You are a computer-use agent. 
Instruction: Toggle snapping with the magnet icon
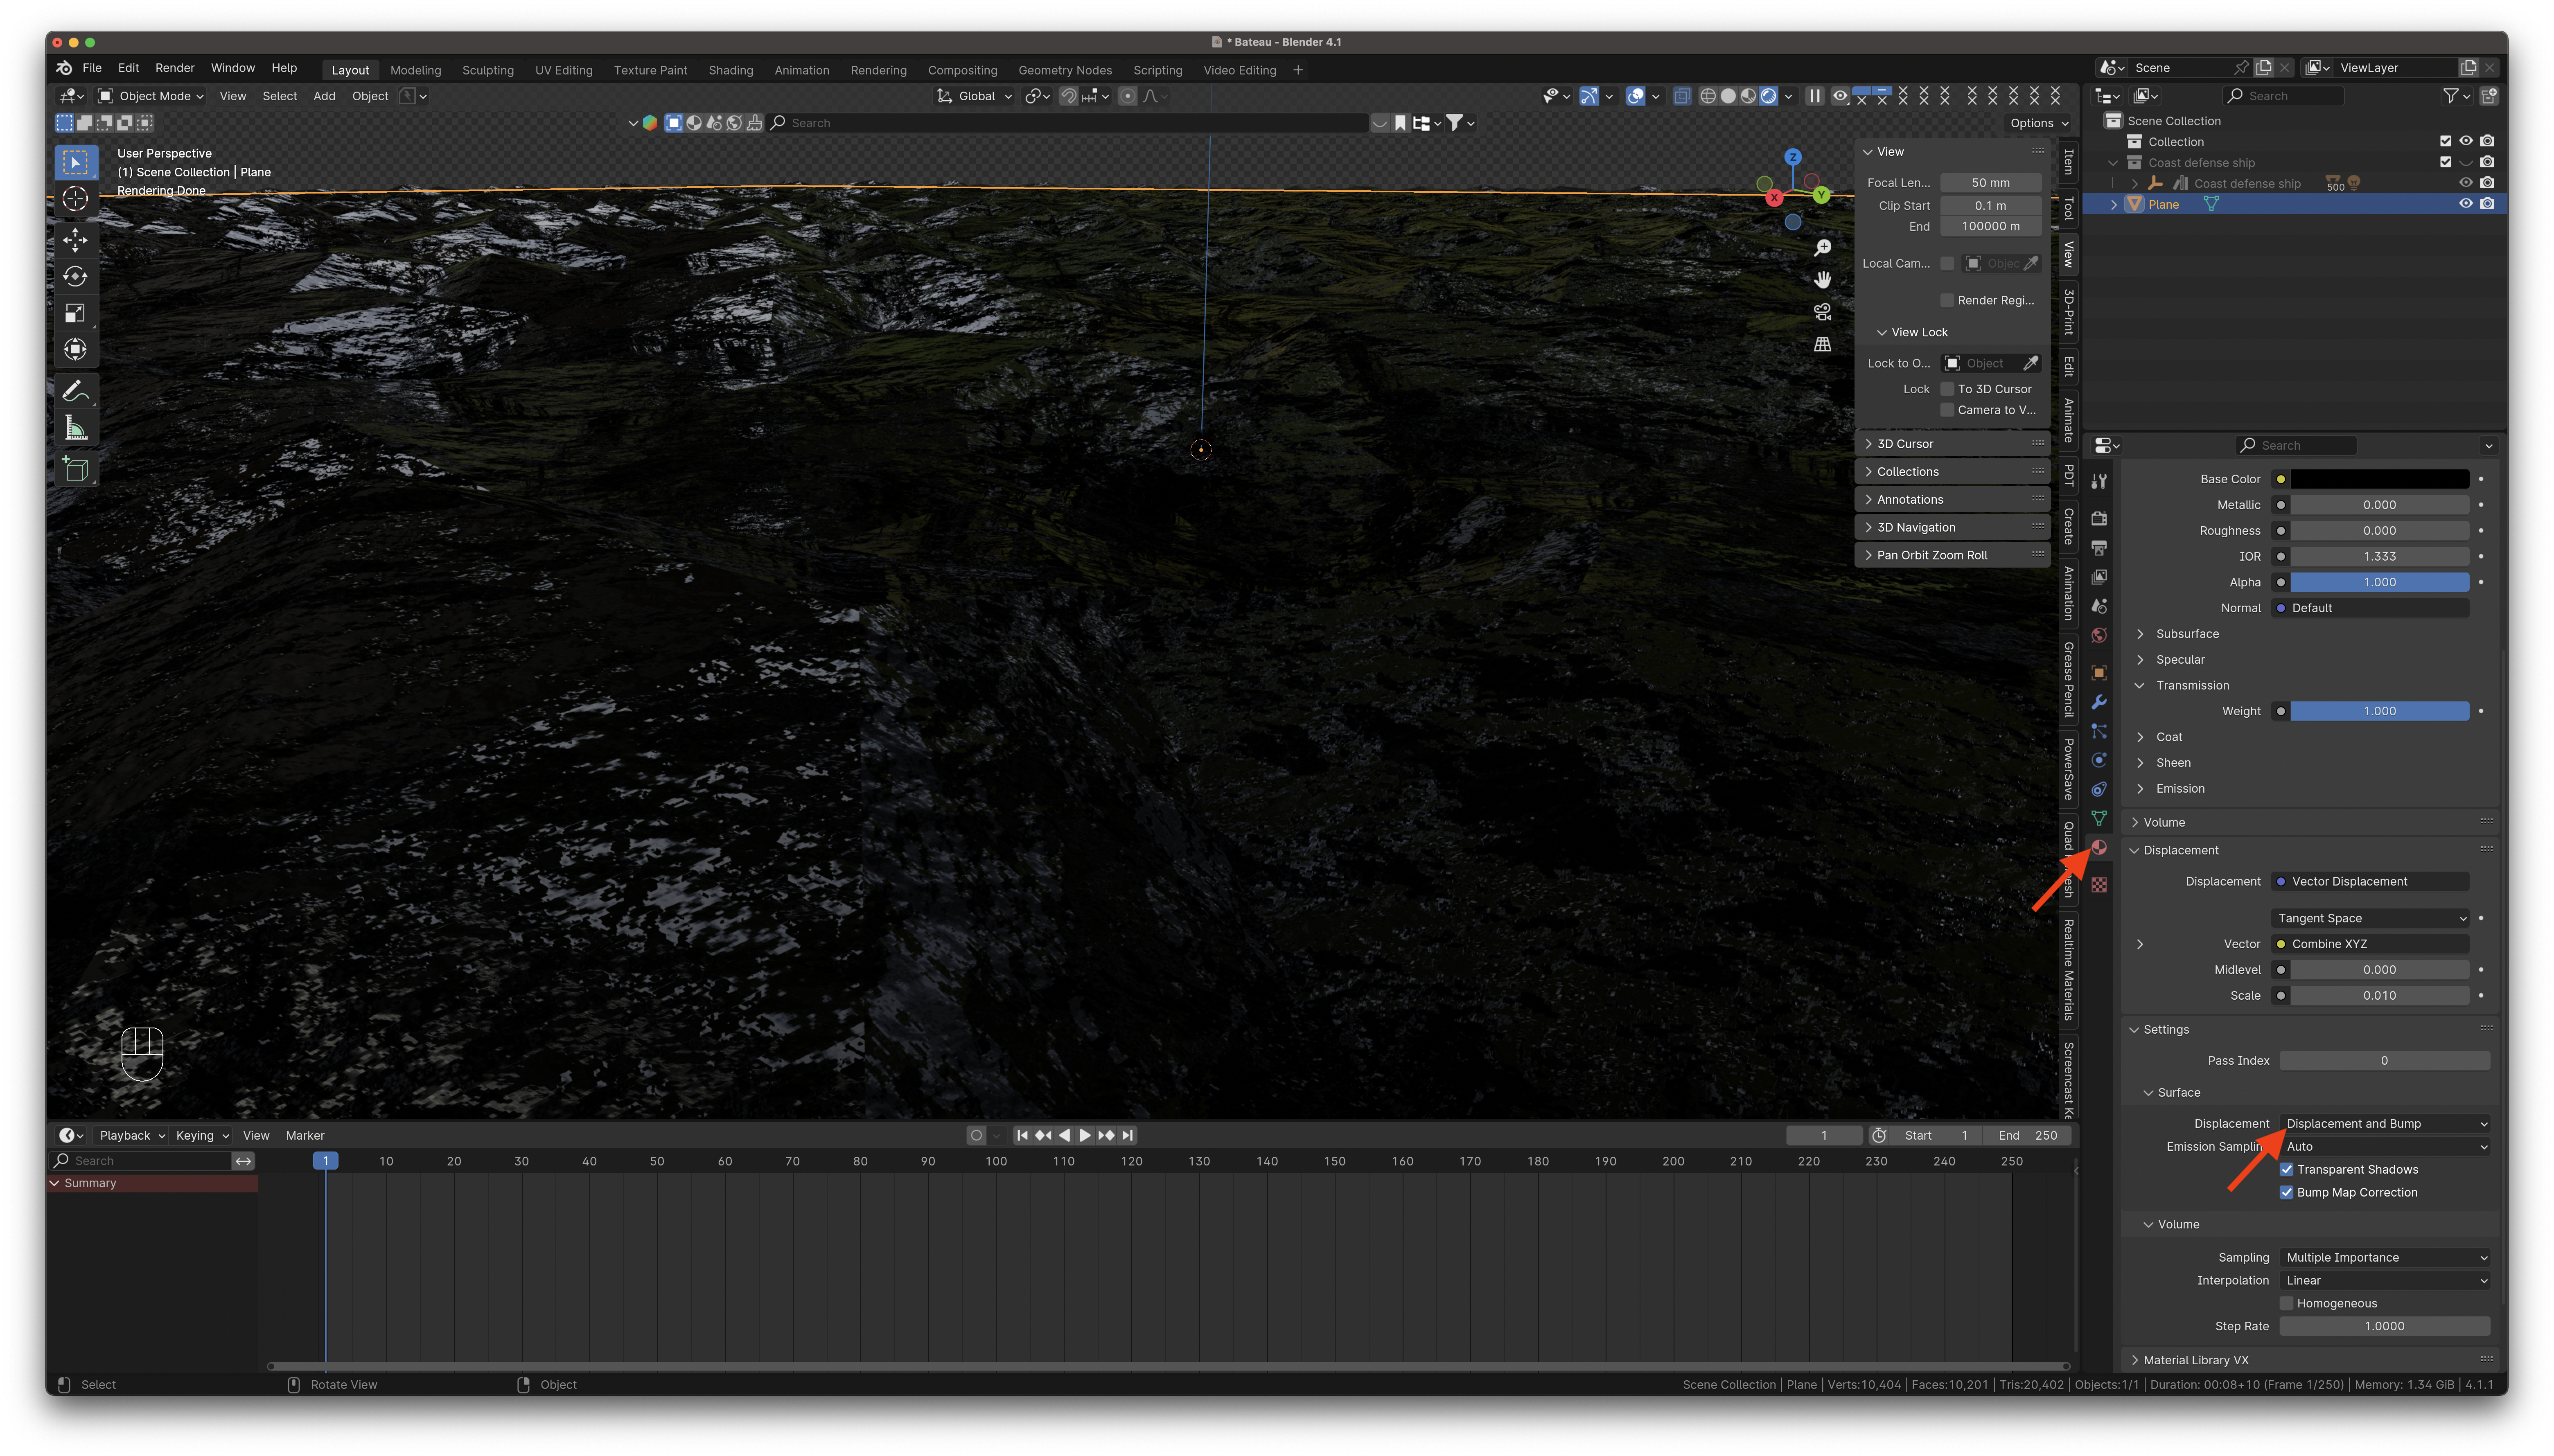(x=1069, y=96)
